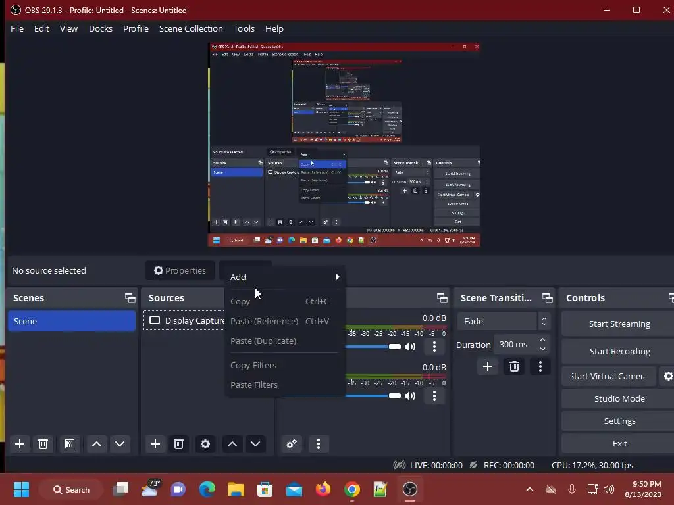Undock the Audio Mixer panel float icon
Image resolution: width=674 pixels, height=505 pixels.
[442, 298]
